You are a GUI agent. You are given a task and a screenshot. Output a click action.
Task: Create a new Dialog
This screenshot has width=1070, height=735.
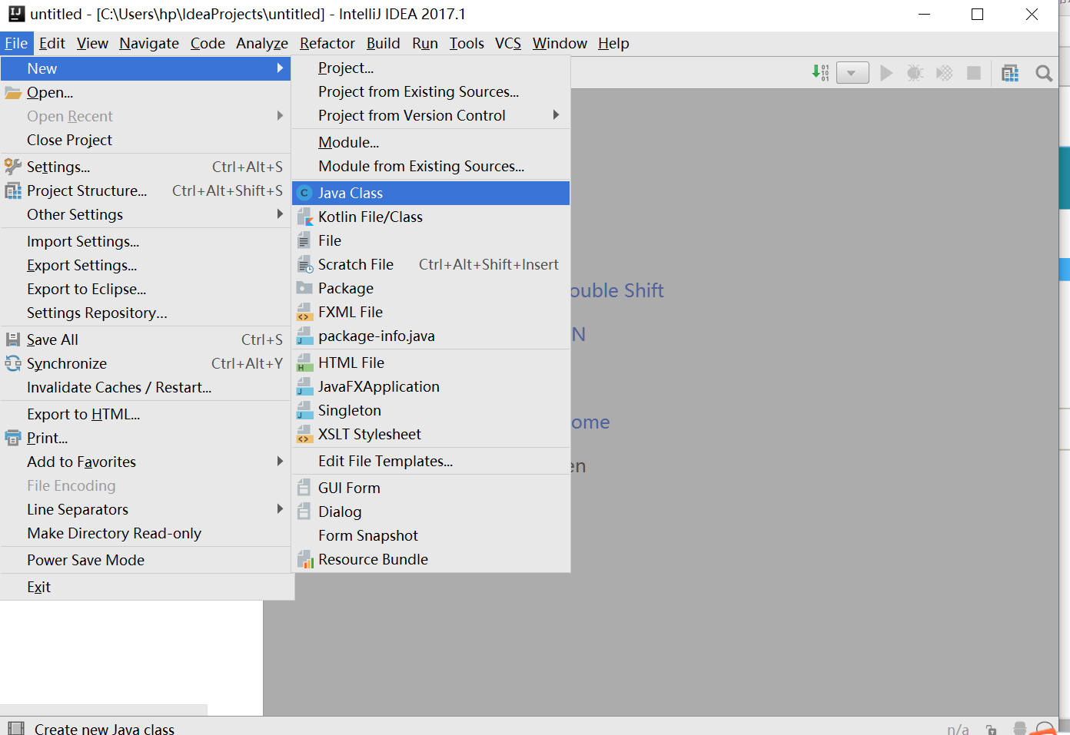tap(430, 512)
